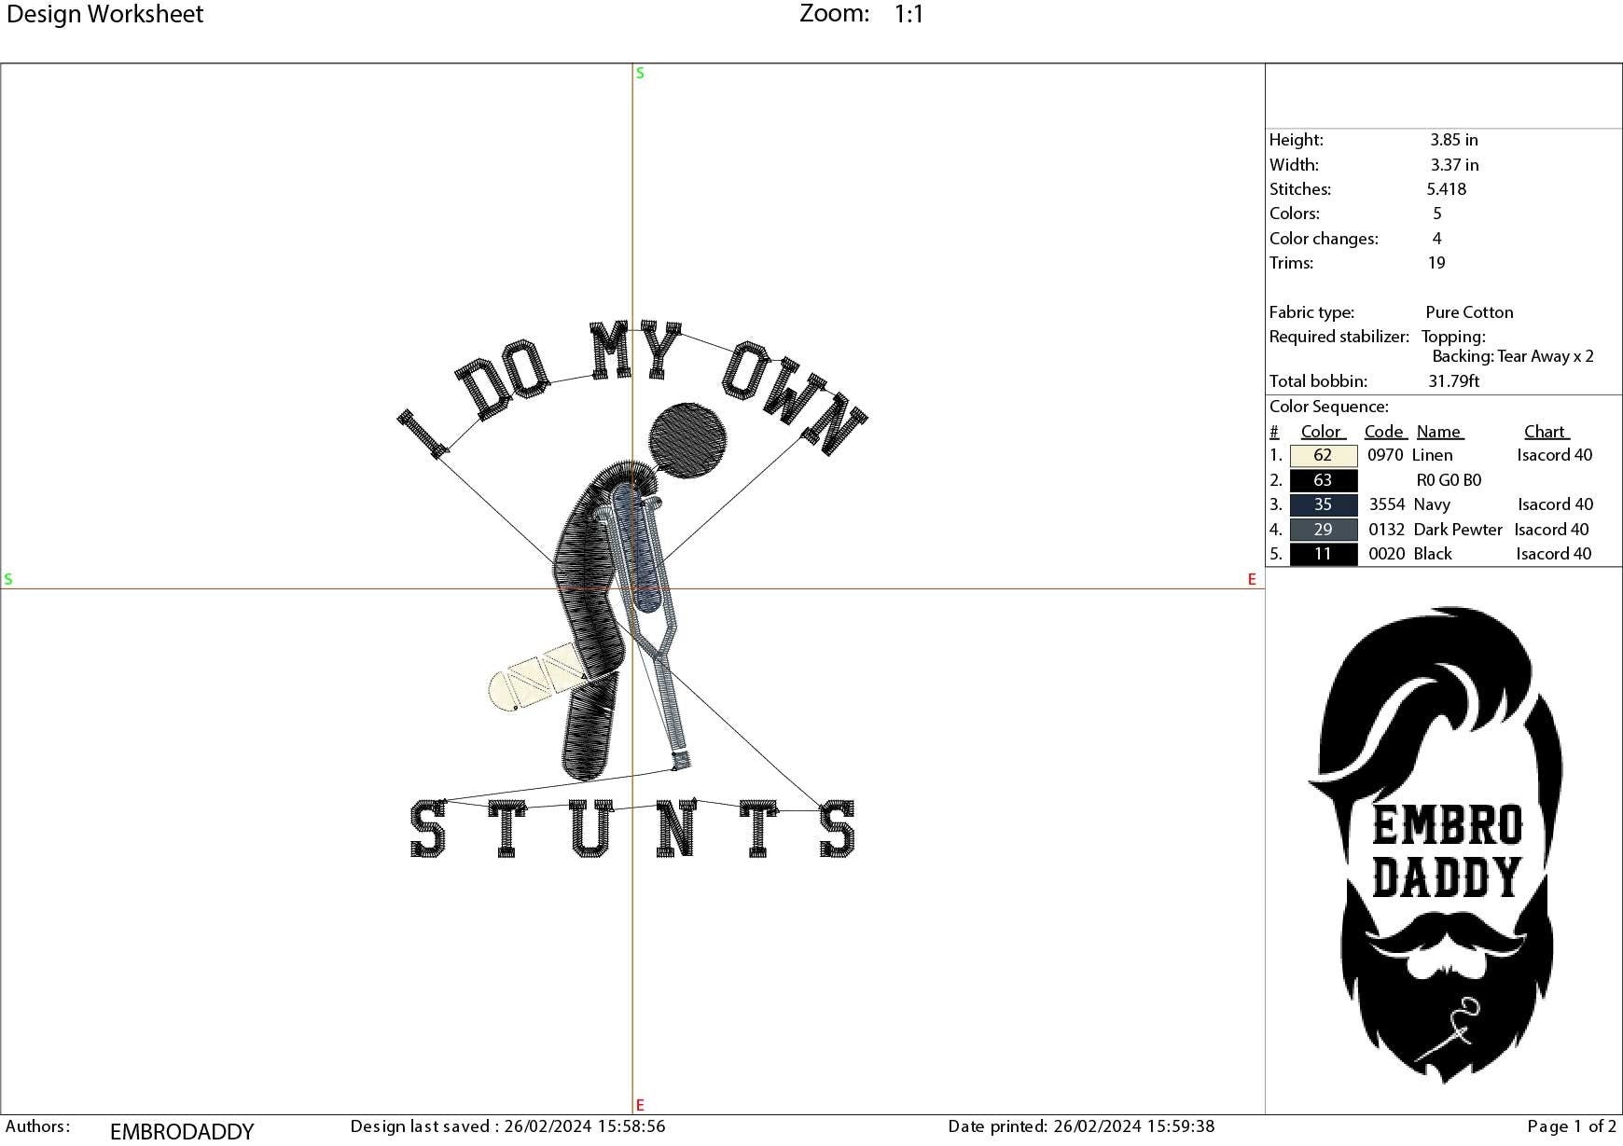Click the Chart column header
1623x1146 pixels.
tap(1546, 431)
